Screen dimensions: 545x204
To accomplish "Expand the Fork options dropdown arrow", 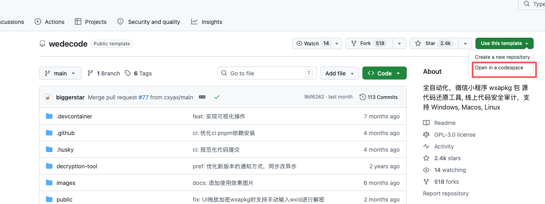I will tap(399, 43).
